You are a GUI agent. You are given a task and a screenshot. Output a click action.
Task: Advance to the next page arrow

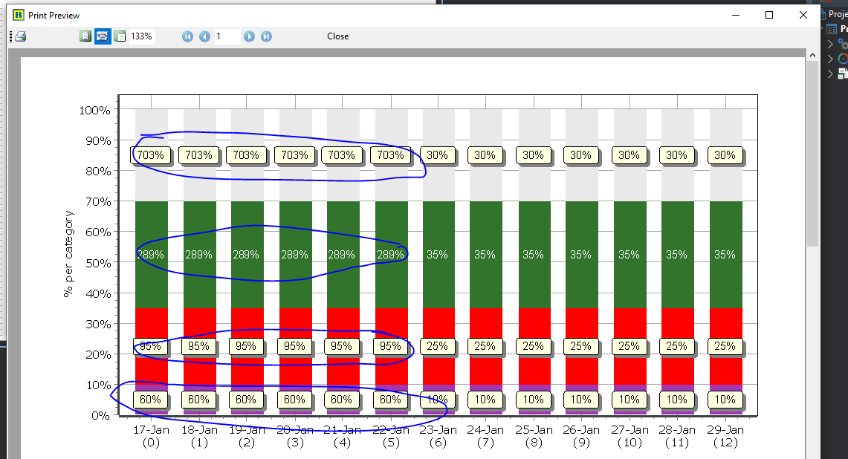tap(249, 36)
